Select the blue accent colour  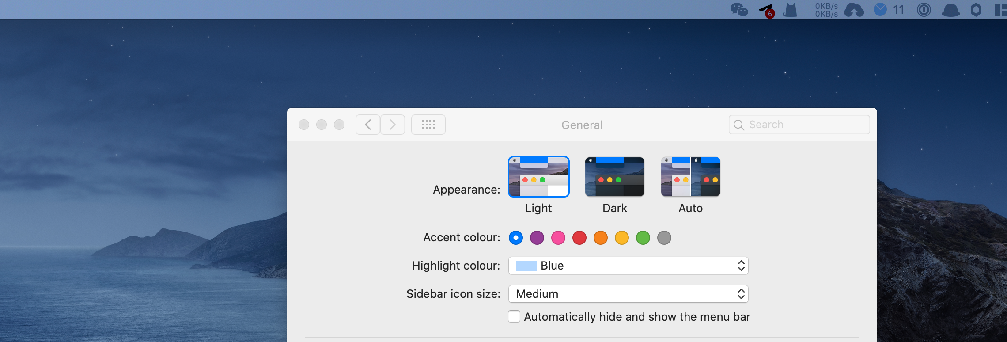[x=516, y=238]
